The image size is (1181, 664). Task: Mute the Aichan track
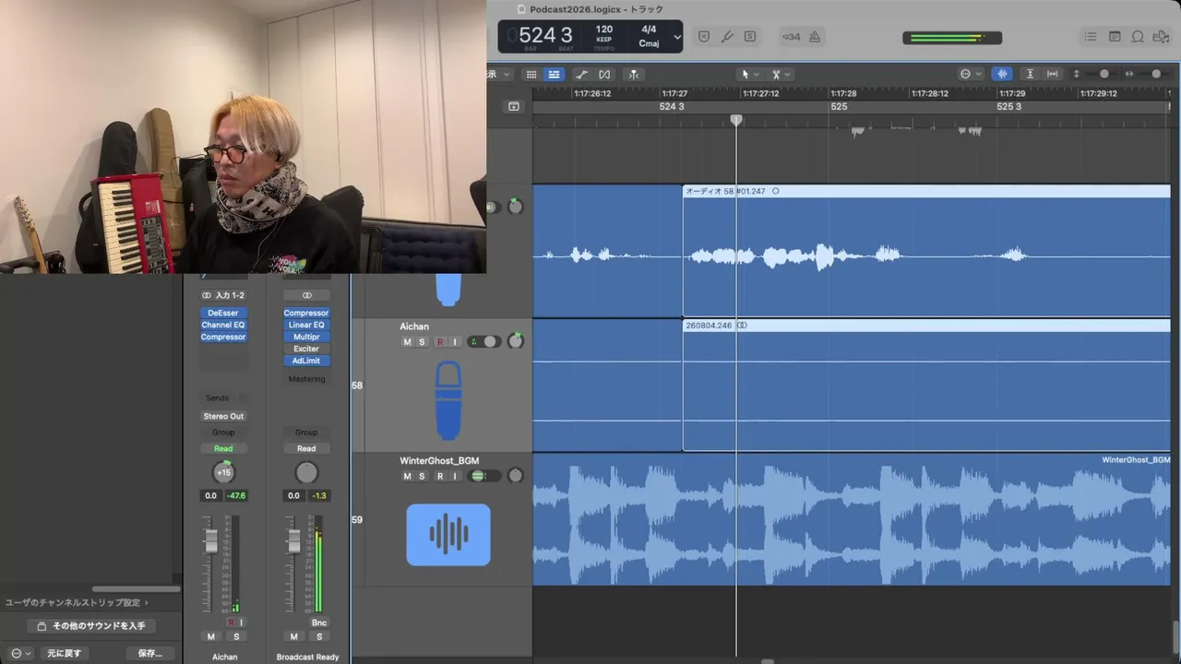click(x=407, y=342)
